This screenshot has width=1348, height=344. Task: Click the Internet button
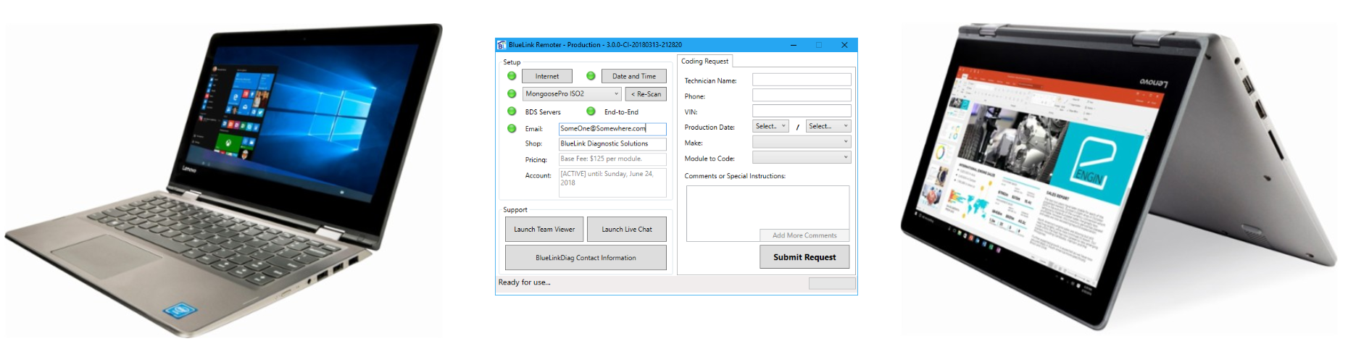pos(547,76)
